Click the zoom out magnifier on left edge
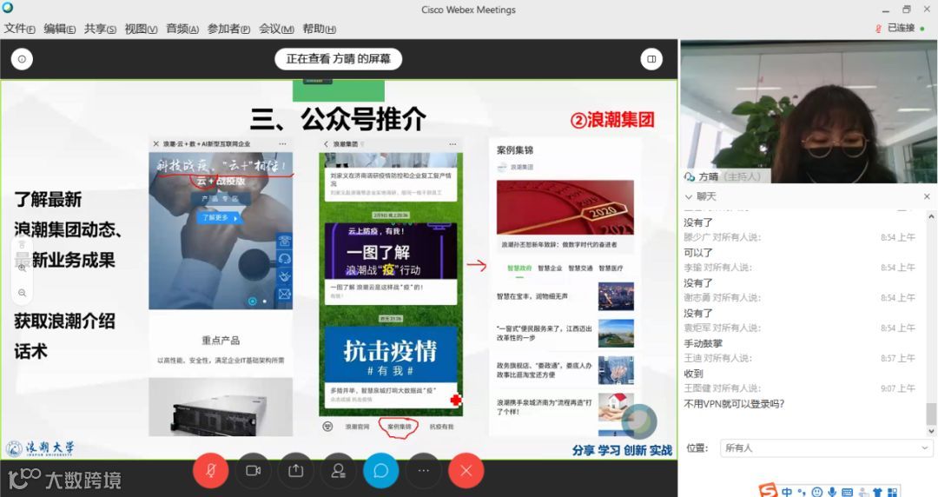The height and width of the screenshot is (497, 938). [x=22, y=293]
